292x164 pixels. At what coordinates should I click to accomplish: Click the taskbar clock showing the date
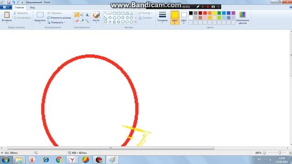(x=282, y=160)
